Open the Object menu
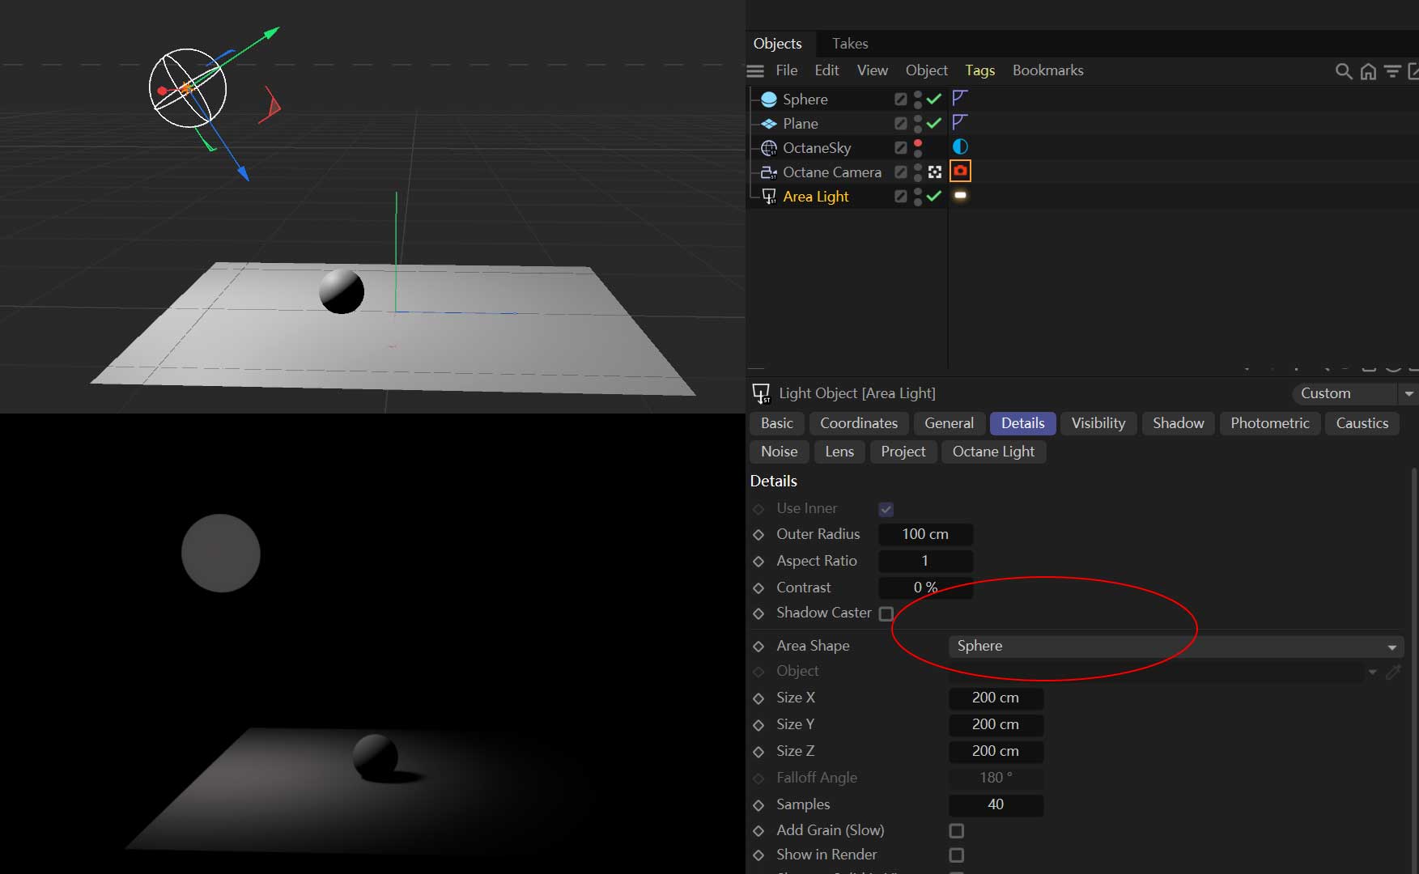The height and width of the screenshot is (874, 1419). pos(927,70)
